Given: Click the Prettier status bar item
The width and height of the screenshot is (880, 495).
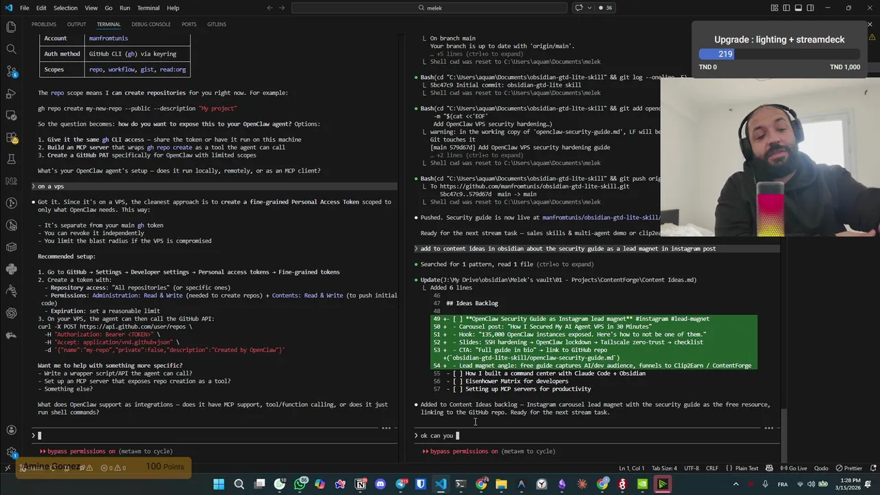Looking at the screenshot, I should [849, 468].
